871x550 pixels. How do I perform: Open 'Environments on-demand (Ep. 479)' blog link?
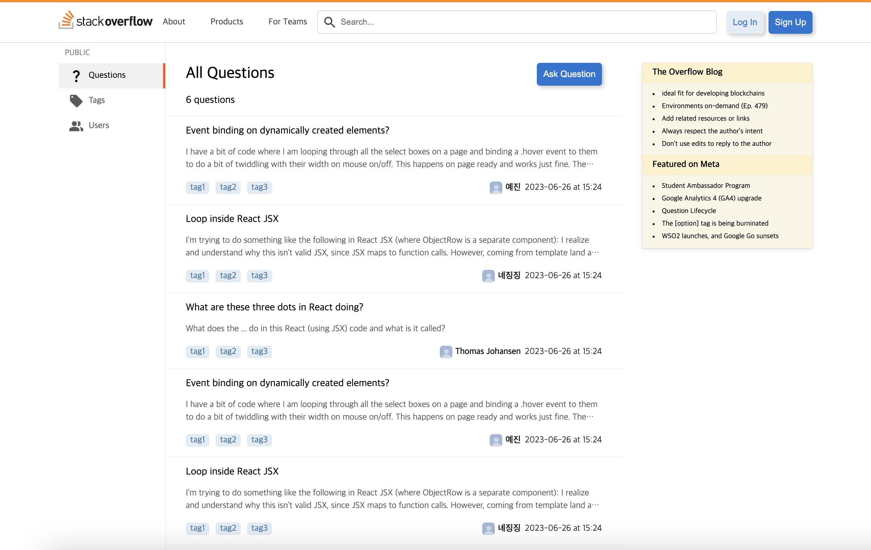[x=714, y=106]
